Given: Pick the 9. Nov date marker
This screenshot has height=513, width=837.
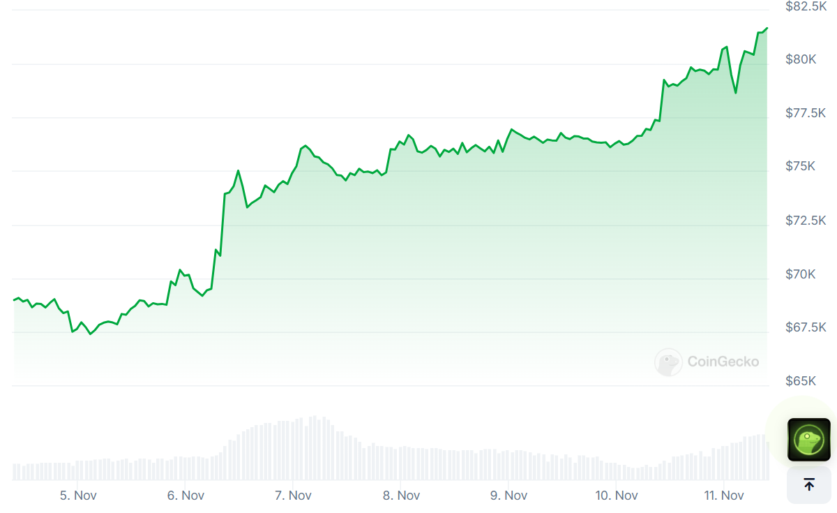Looking at the screenshot, I should click(508, 496).
